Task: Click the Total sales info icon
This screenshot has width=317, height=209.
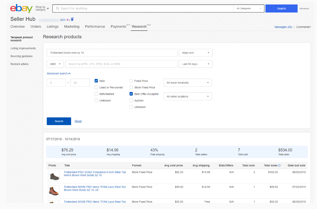Action: tap(279, 165)
